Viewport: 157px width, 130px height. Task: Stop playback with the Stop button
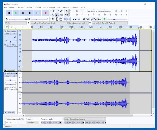[23, 13]
